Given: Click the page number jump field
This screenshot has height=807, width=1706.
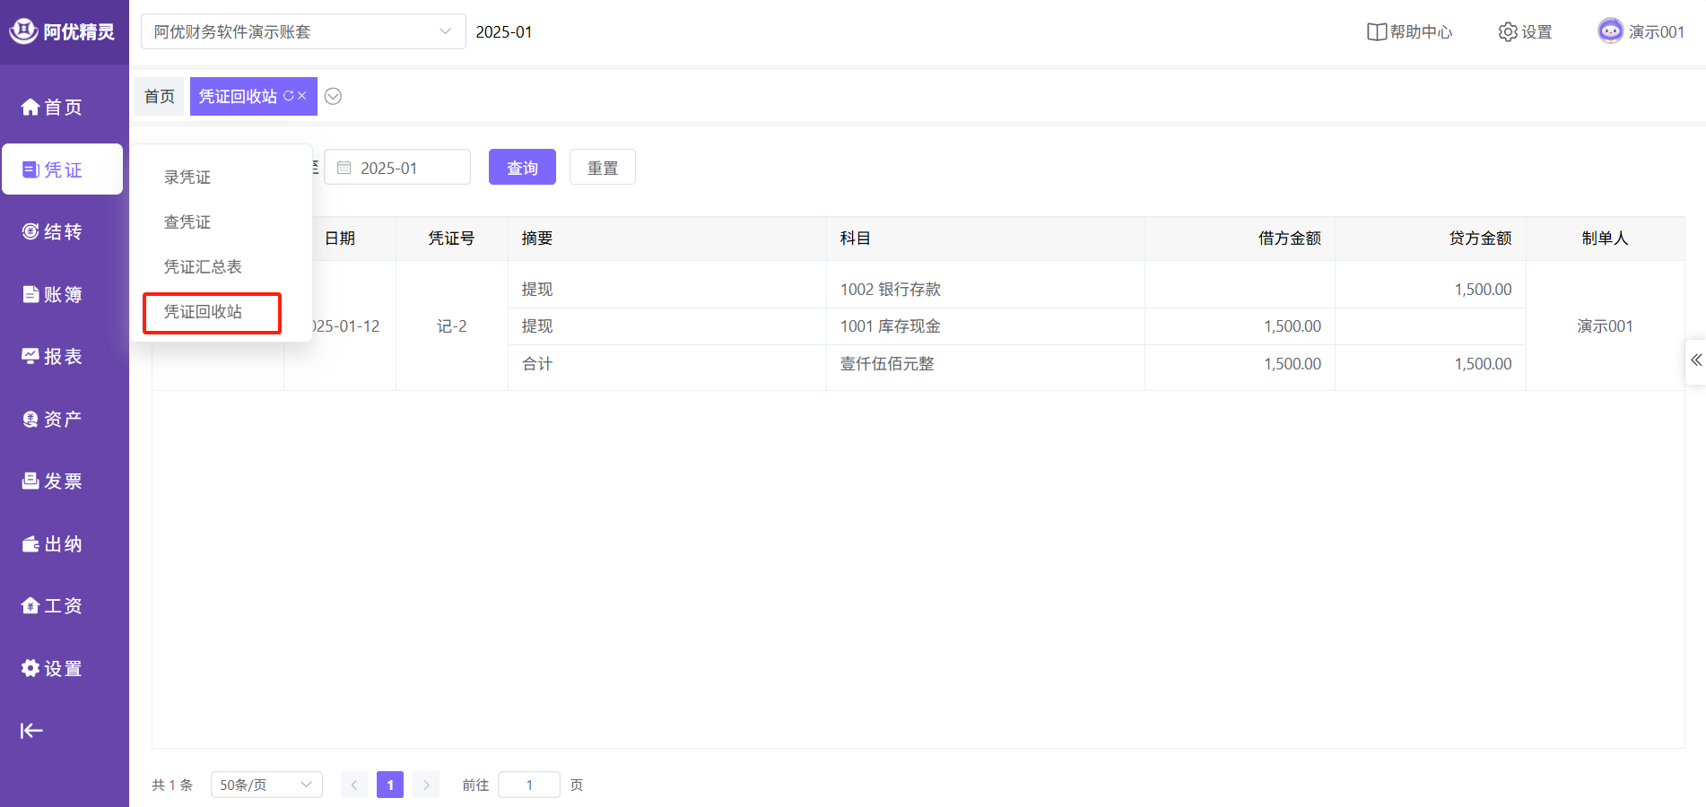Looking at the screenshot, I should pyautogui.click(x=529, y=785).
